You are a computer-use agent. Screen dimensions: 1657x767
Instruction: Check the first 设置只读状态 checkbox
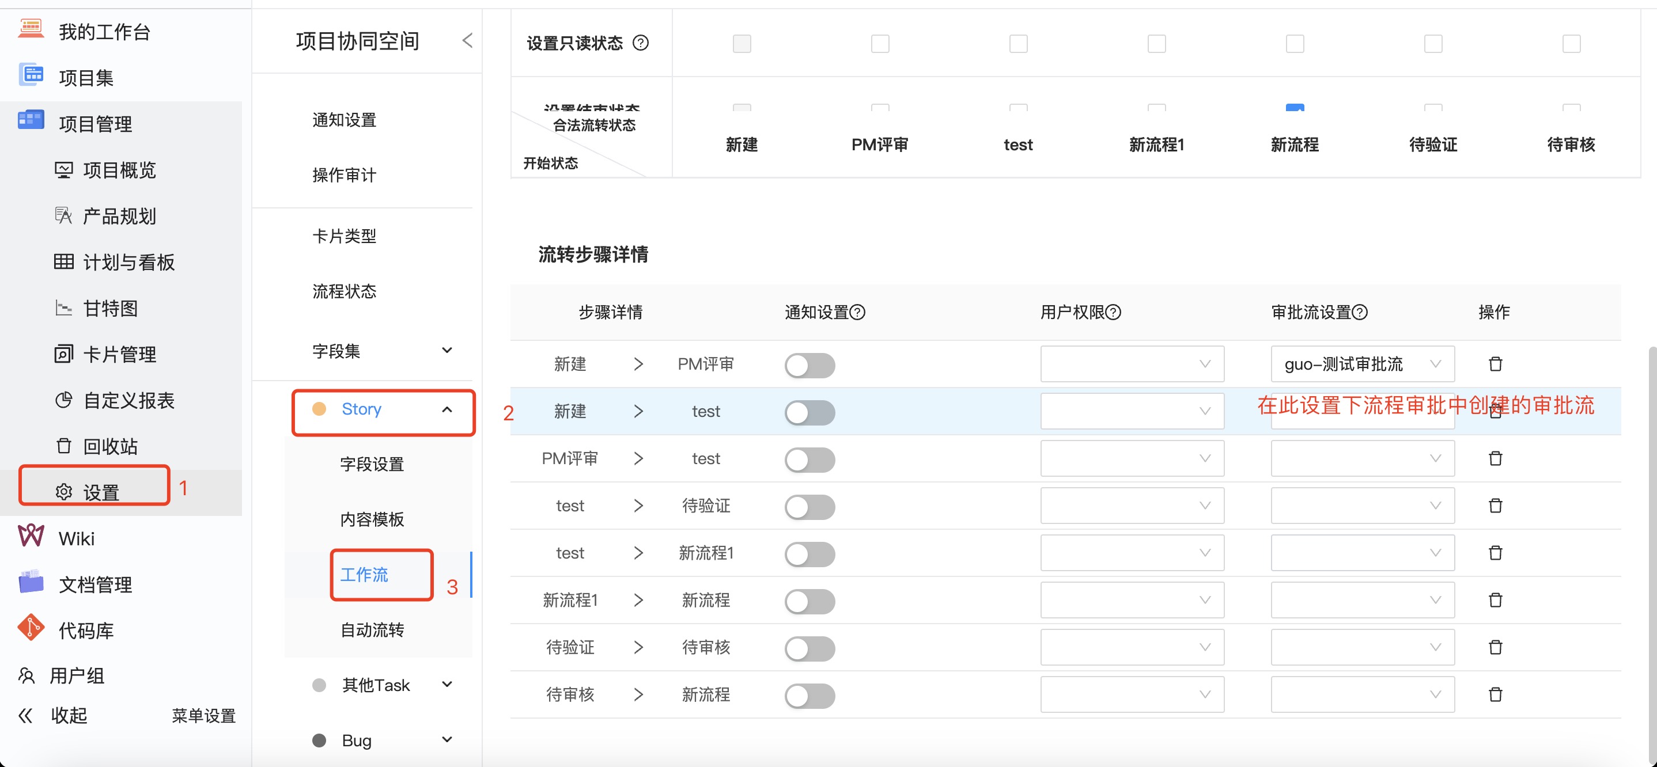(x=741, y=43)
